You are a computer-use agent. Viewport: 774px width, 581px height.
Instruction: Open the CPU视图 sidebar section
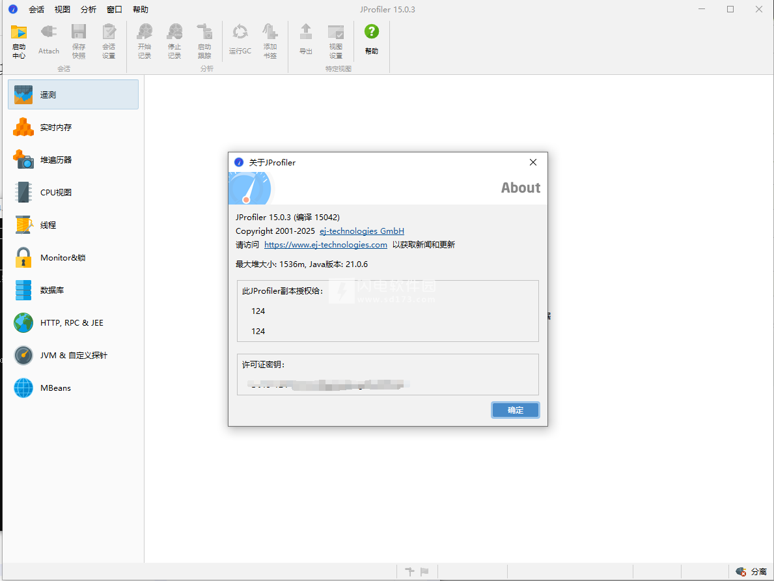[55, 193]
